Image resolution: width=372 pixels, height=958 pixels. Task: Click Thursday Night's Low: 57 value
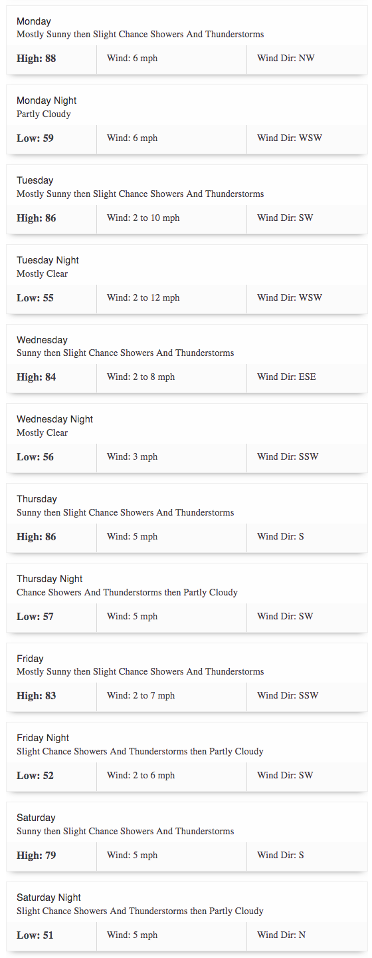click(x=35, y=617)
